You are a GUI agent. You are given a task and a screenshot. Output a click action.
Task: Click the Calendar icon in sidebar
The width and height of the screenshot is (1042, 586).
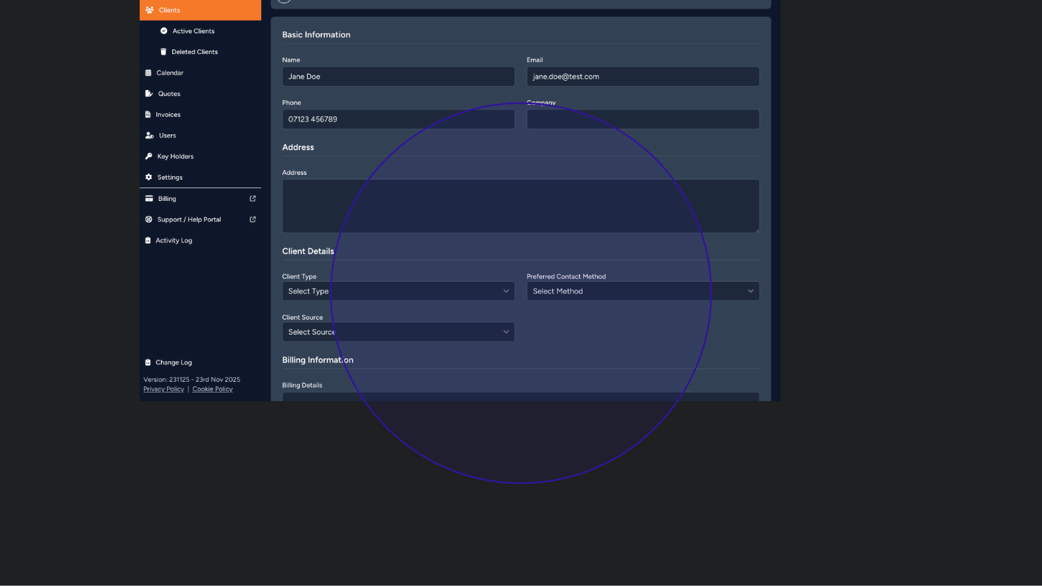pyautogui.click(x=148, y=73)
